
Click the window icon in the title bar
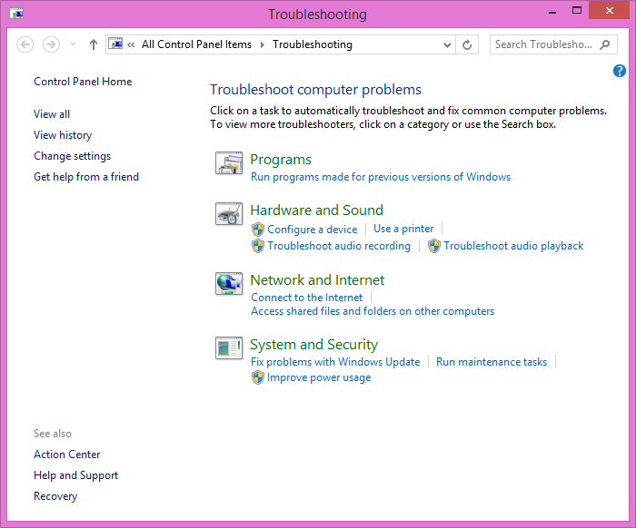pos(16,14)
